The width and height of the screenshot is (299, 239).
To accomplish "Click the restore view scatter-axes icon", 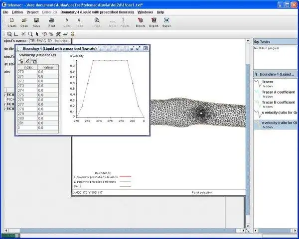I will point(23,34).
